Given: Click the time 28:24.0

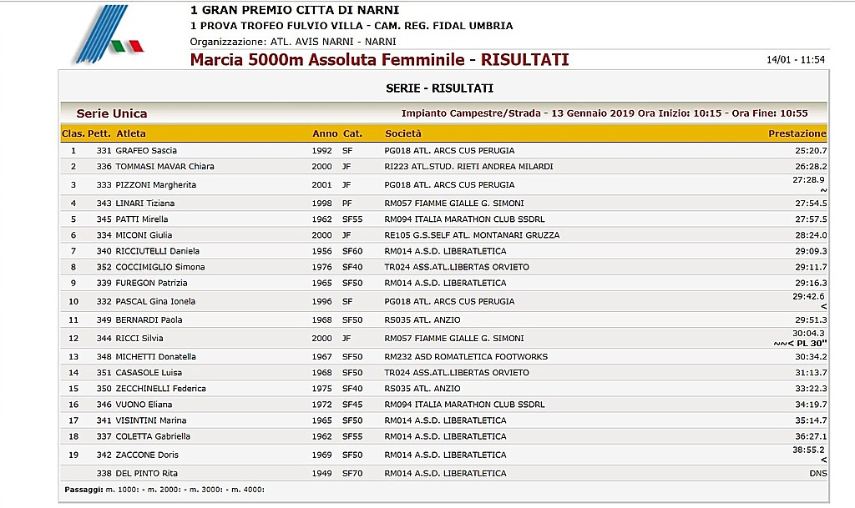Looking at the screenshot, I should 811,234.
